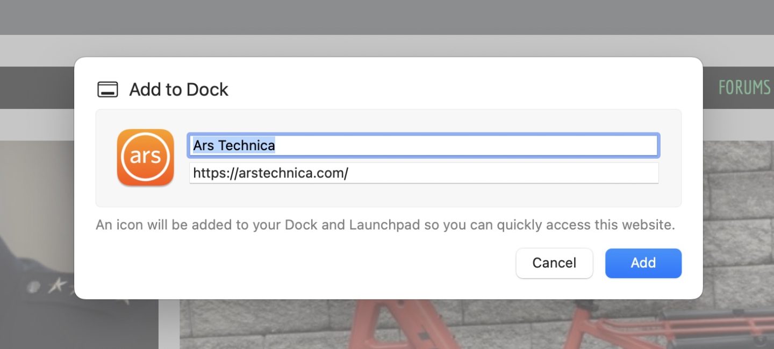Click the "Add to Dock" title text

click(178, 90)
